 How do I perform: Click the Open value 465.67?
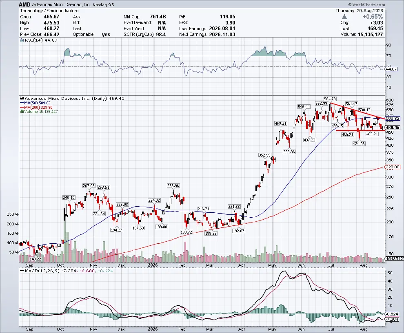[51, 16]
